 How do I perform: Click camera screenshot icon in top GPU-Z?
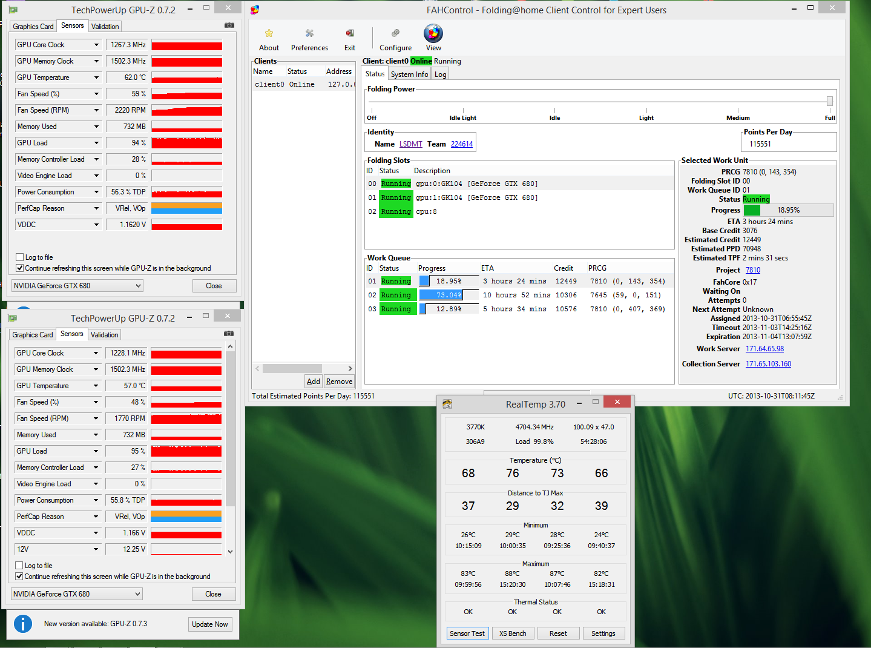point(229,25)
